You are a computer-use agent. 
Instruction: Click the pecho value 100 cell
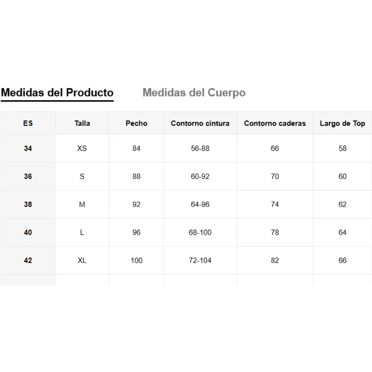click(x=136, y=260)
